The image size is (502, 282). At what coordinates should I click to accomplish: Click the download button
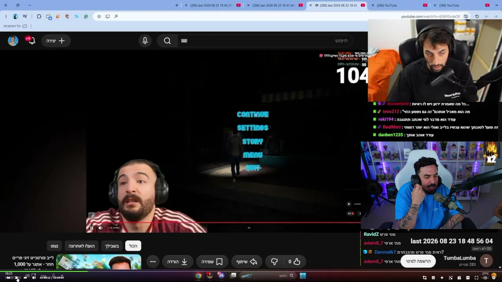[x=178, y=262]
